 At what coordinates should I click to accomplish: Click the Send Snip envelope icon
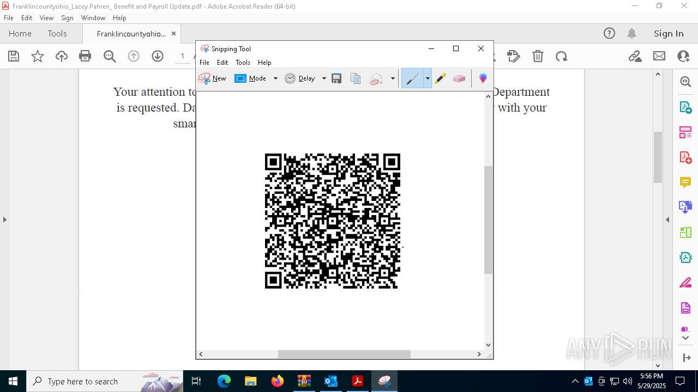(x=377, y=78)
